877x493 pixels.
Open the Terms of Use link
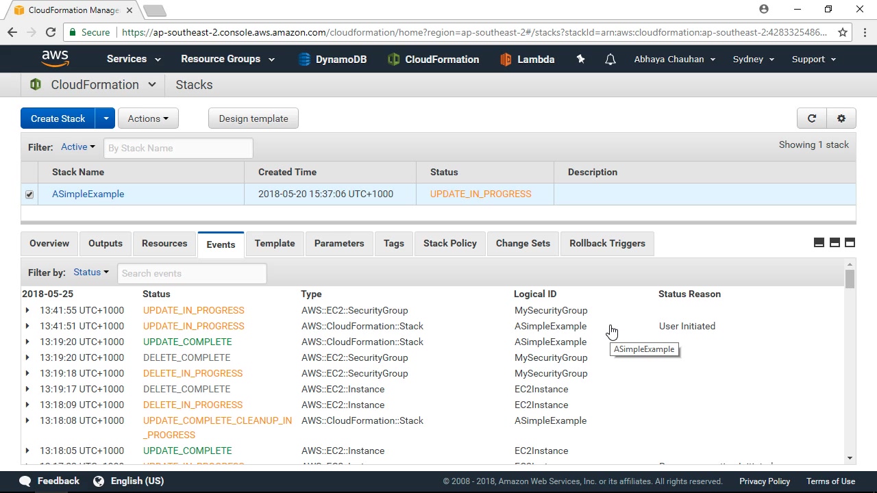830,481
